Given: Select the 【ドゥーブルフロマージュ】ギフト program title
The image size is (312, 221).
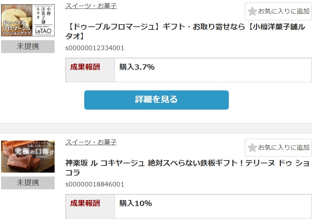Looking at the screenshot, I should click(x=185, y=31).
